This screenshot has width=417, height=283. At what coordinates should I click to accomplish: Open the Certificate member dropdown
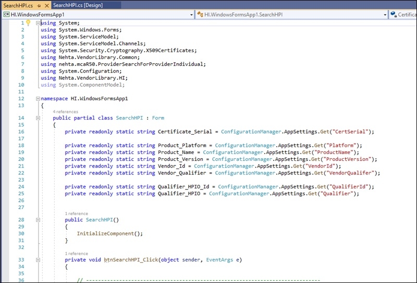[403, 15]
